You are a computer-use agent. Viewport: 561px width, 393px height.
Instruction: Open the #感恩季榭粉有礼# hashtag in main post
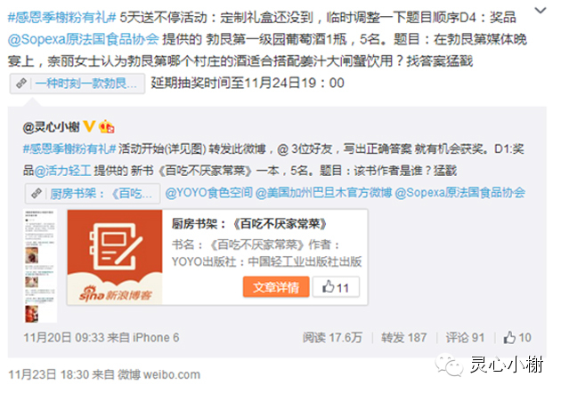coord(62,18)
